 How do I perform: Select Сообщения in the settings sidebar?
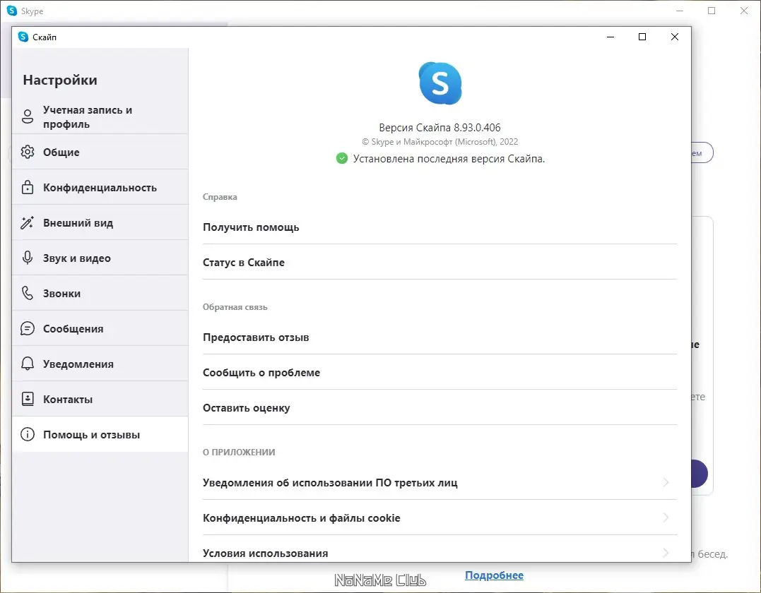click(100, 328)
